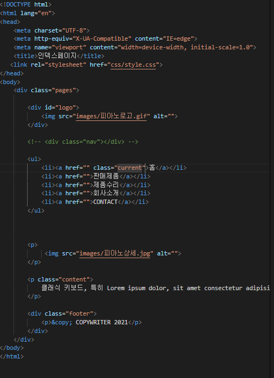Click the html lang="en" tag
The width and height of the screenshot is (274, 378).
[x=28, y=13]
